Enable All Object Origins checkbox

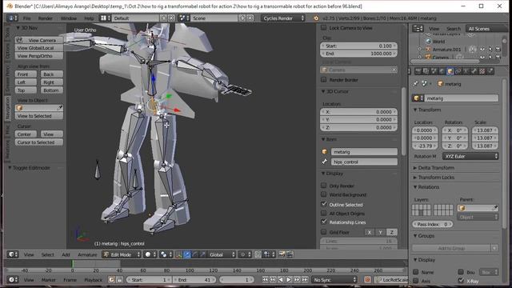point(323,214)
